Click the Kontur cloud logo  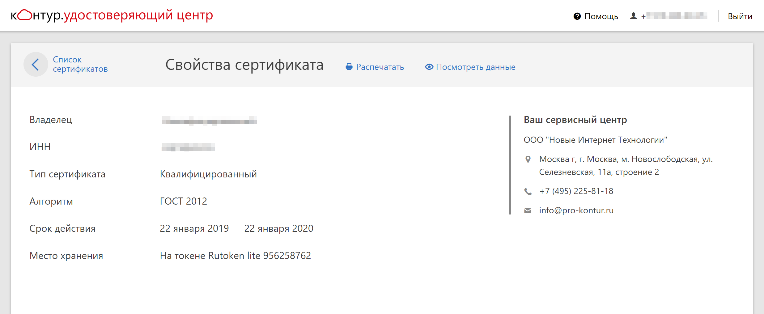coord(25,15)
